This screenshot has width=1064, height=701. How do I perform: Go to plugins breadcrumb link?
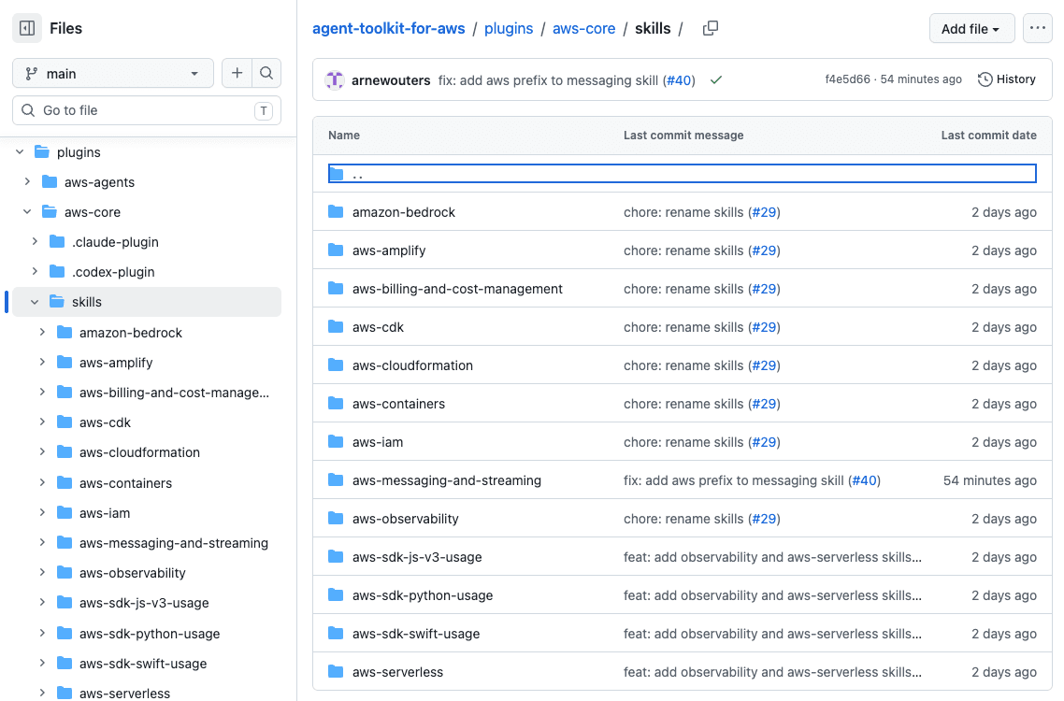pos(509,28)
